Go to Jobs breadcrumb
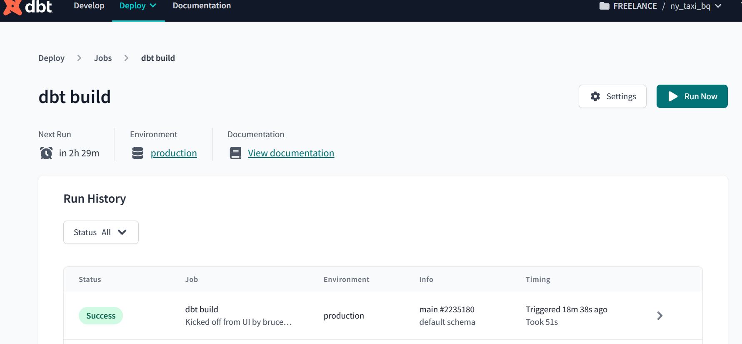742x344 pixels. coord(103,58)
